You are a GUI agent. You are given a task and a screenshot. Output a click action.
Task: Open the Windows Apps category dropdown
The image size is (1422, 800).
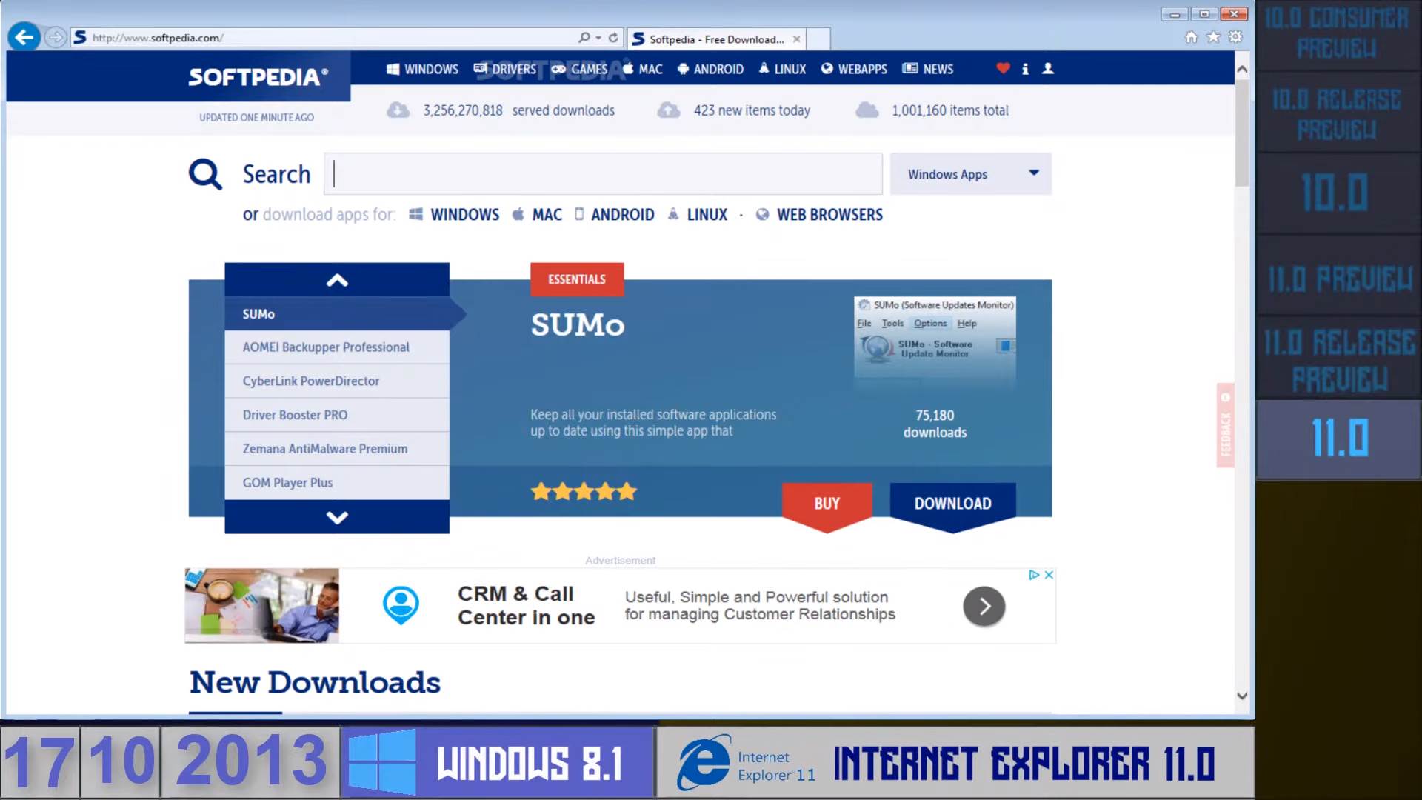click(970, 174)
